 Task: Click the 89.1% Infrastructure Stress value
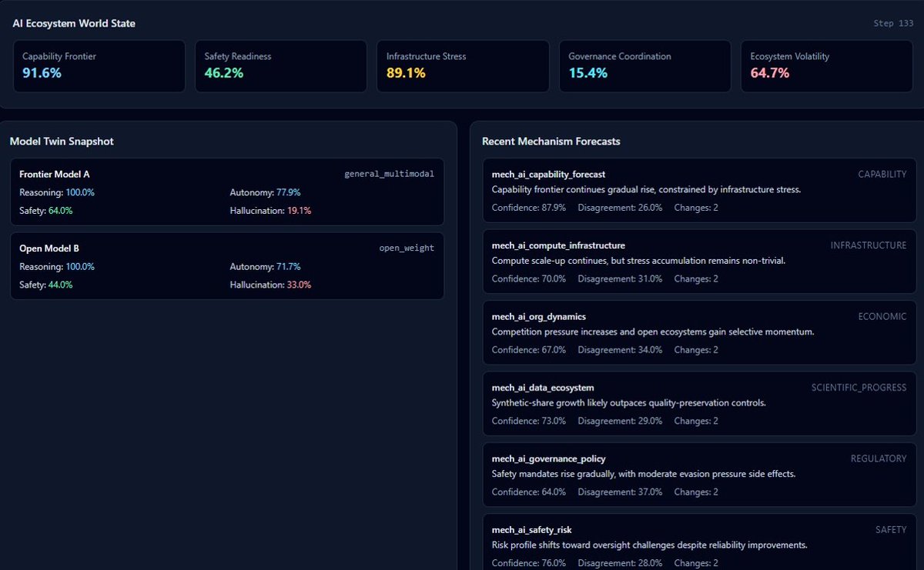tap(406, 73)
